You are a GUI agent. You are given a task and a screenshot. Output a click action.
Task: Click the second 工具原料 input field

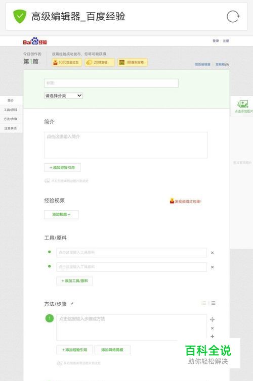pyautogui.click(x=132, y=267)
